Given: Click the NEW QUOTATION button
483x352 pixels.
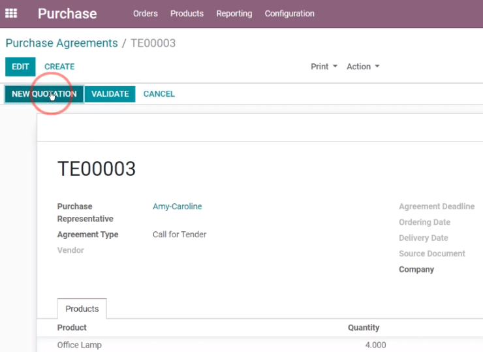Looking at the screenshot, I should 44,94.
